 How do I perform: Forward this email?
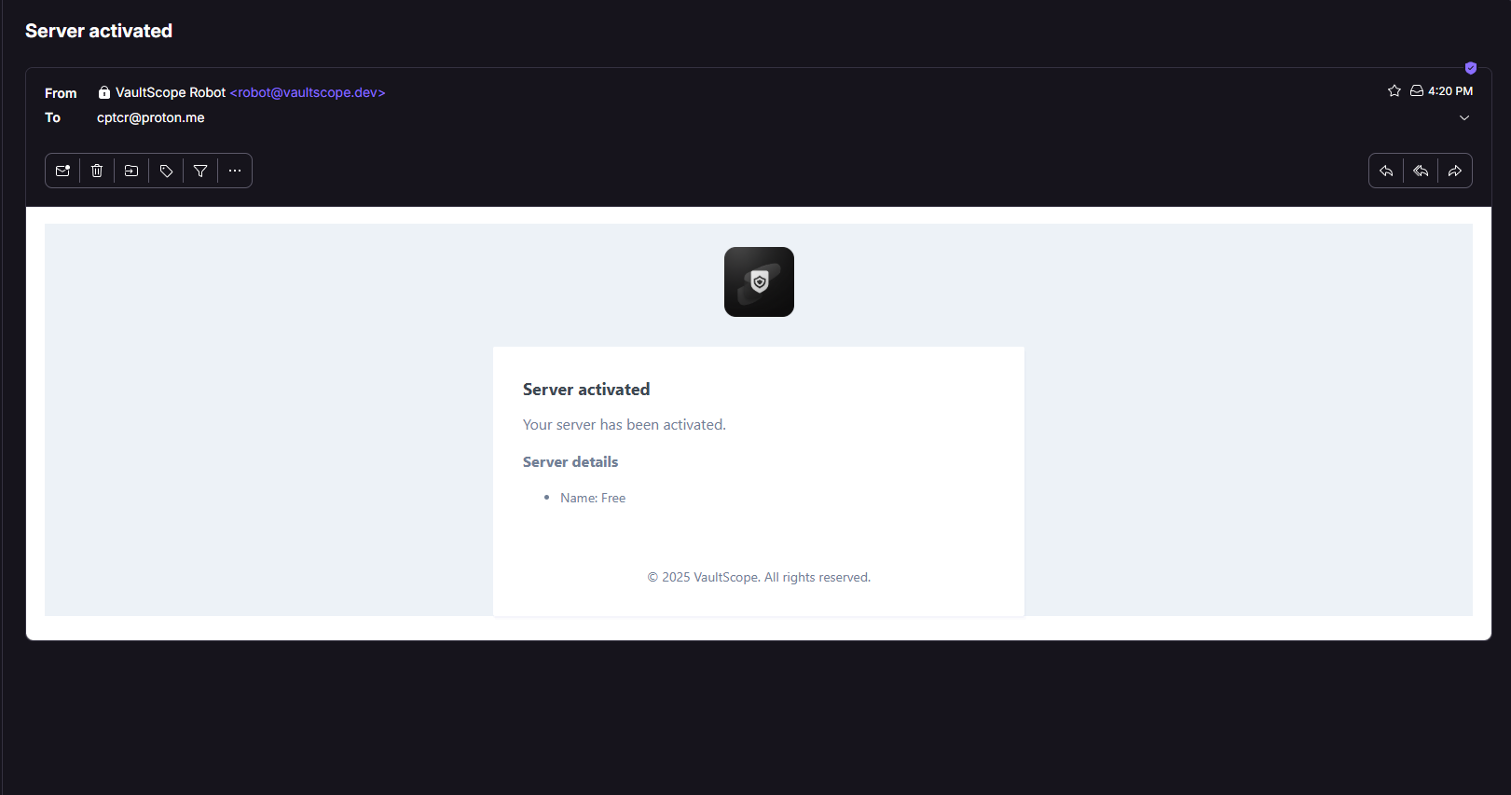tap(1455, 171)
